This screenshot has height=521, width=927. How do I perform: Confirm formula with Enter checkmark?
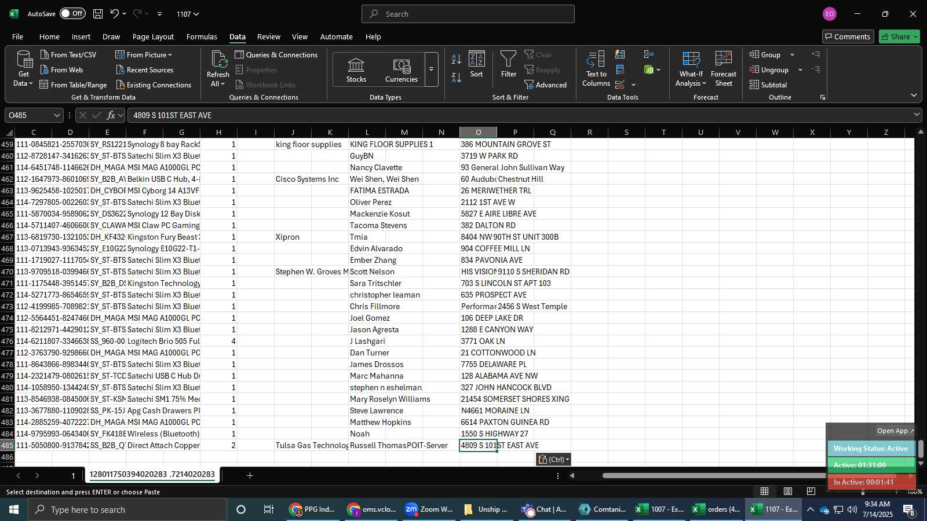97,115
